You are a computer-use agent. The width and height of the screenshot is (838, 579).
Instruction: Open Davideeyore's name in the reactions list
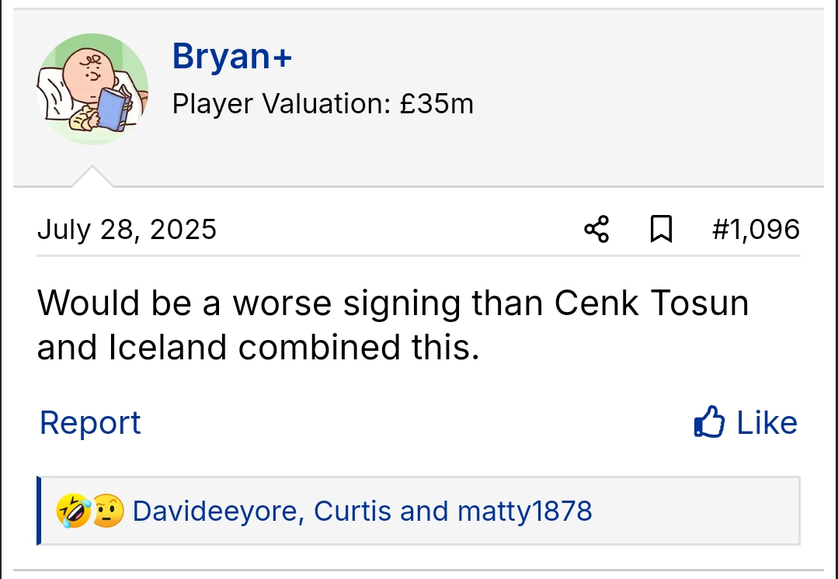218,511
